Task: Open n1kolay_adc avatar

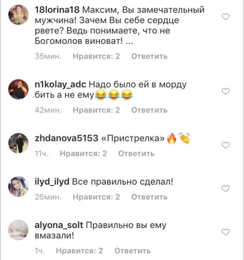Action: pyautogui.click(x=18, y=89)
